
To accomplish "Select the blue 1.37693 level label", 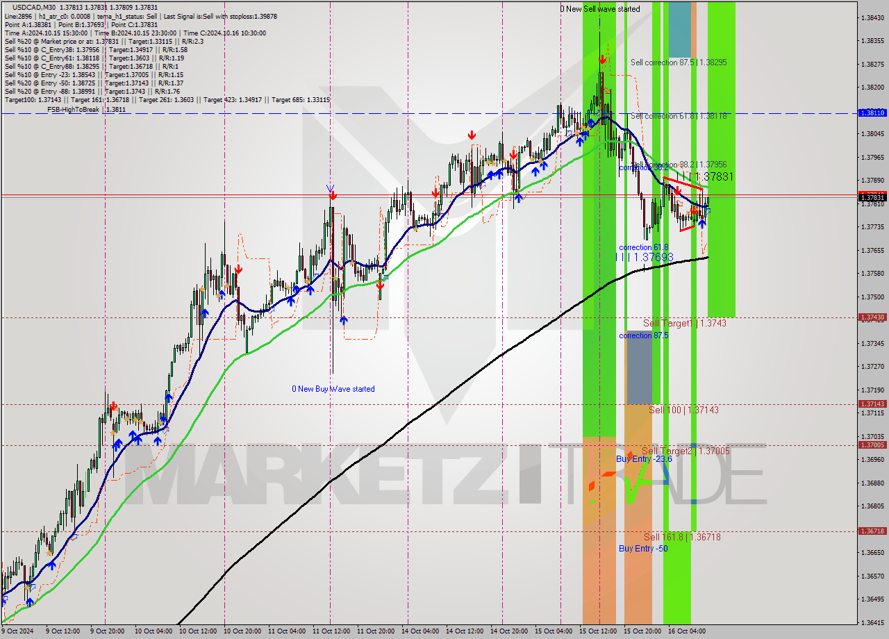I will click(x=645, y=257).
